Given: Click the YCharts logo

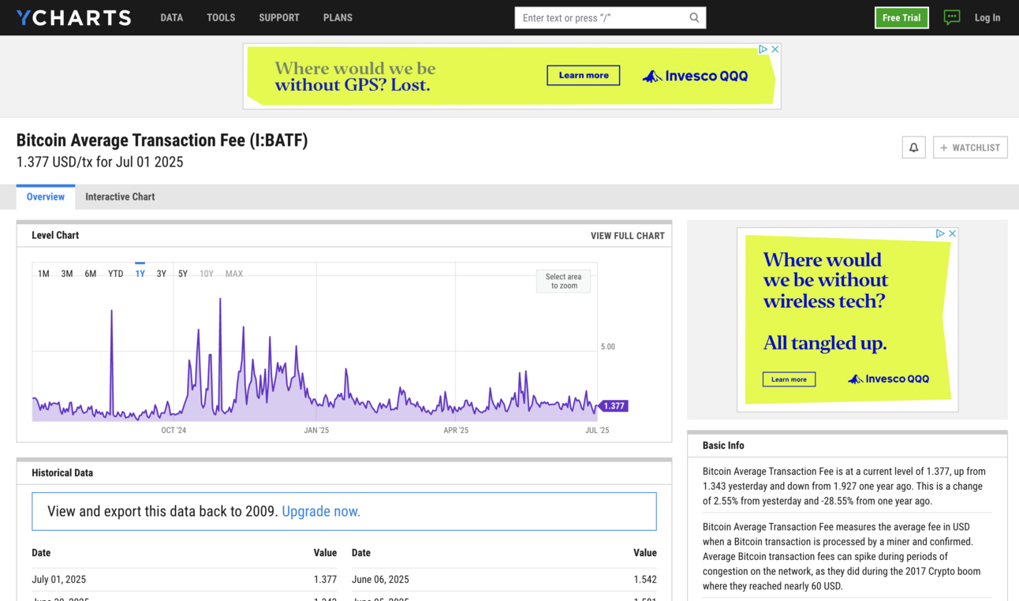Looking at the screenshot, I should click(73, 17).
